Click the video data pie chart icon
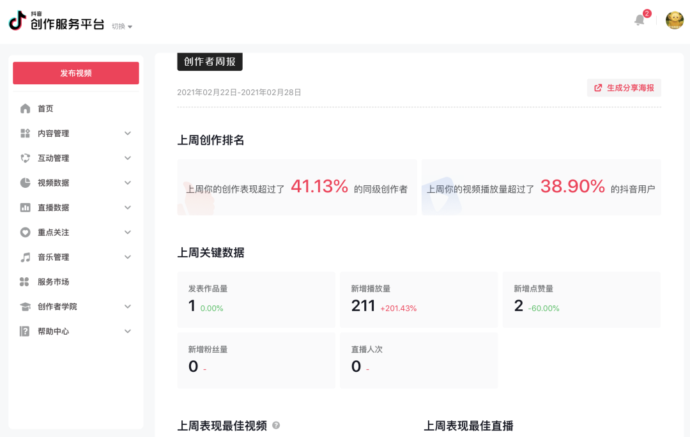Screen dimensions: 690x437 (x=25, y=183)
